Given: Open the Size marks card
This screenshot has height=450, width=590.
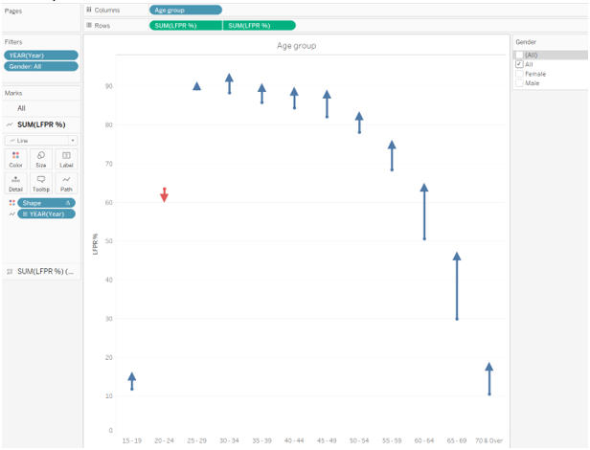Looking at the screenshot, I should 40,158.
